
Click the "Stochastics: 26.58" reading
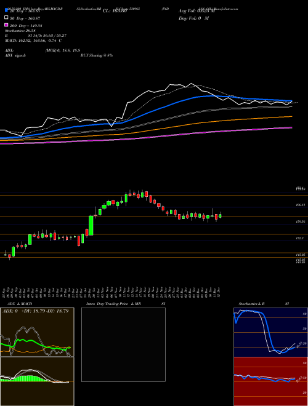tap(20, 31)
